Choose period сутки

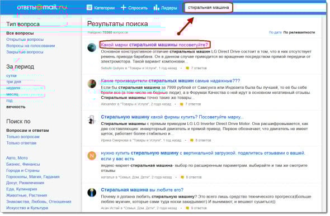[11, 76]
